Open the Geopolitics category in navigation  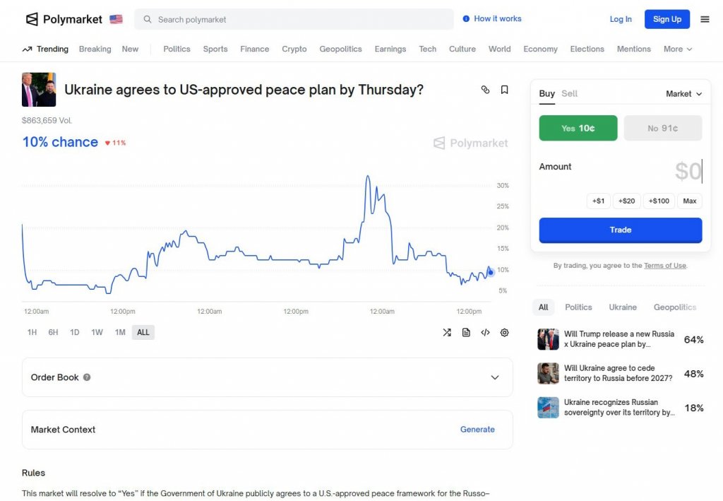[x=340, y=49]
